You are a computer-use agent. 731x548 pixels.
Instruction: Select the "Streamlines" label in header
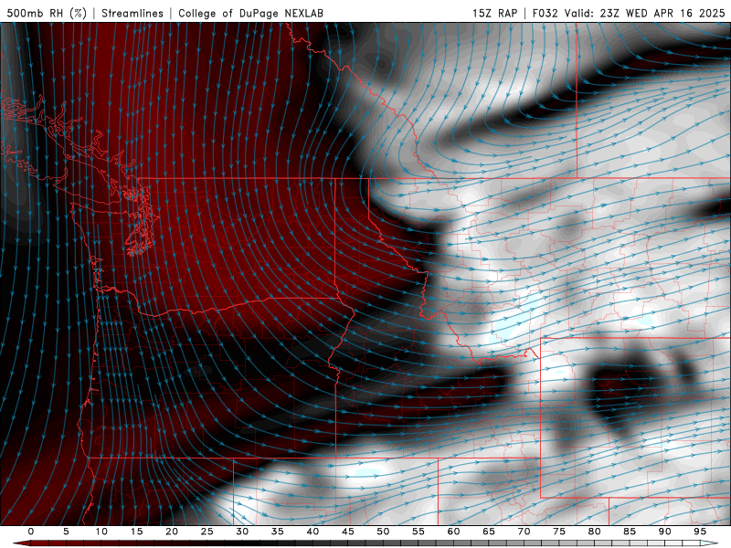pyautogui.click(x=132, y=14)
